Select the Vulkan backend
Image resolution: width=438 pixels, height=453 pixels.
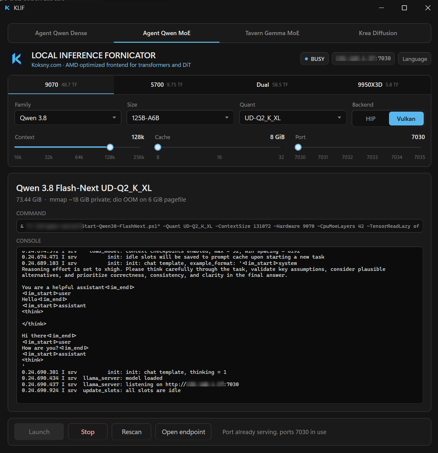click(406, 119)
